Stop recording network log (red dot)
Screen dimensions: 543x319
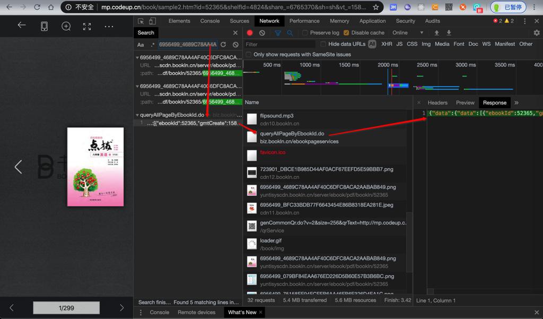pyautogui.click(x=250, y=32)
